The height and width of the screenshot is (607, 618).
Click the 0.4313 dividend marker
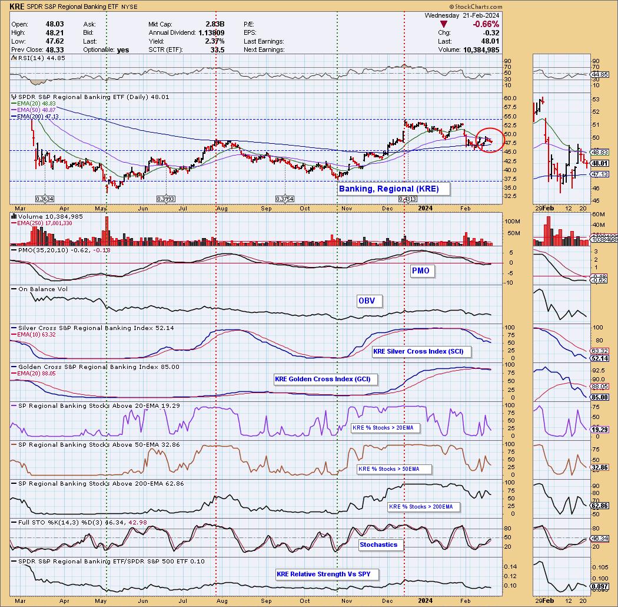point(407,199)
